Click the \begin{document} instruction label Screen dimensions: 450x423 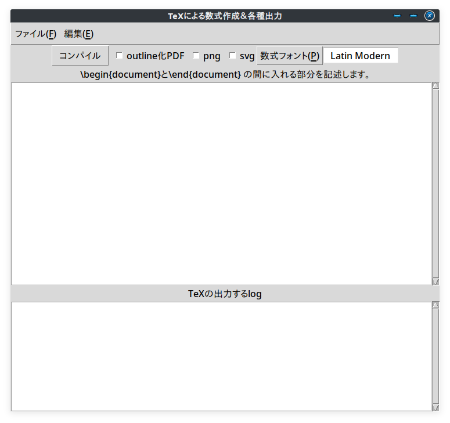[x=225, y=74]
